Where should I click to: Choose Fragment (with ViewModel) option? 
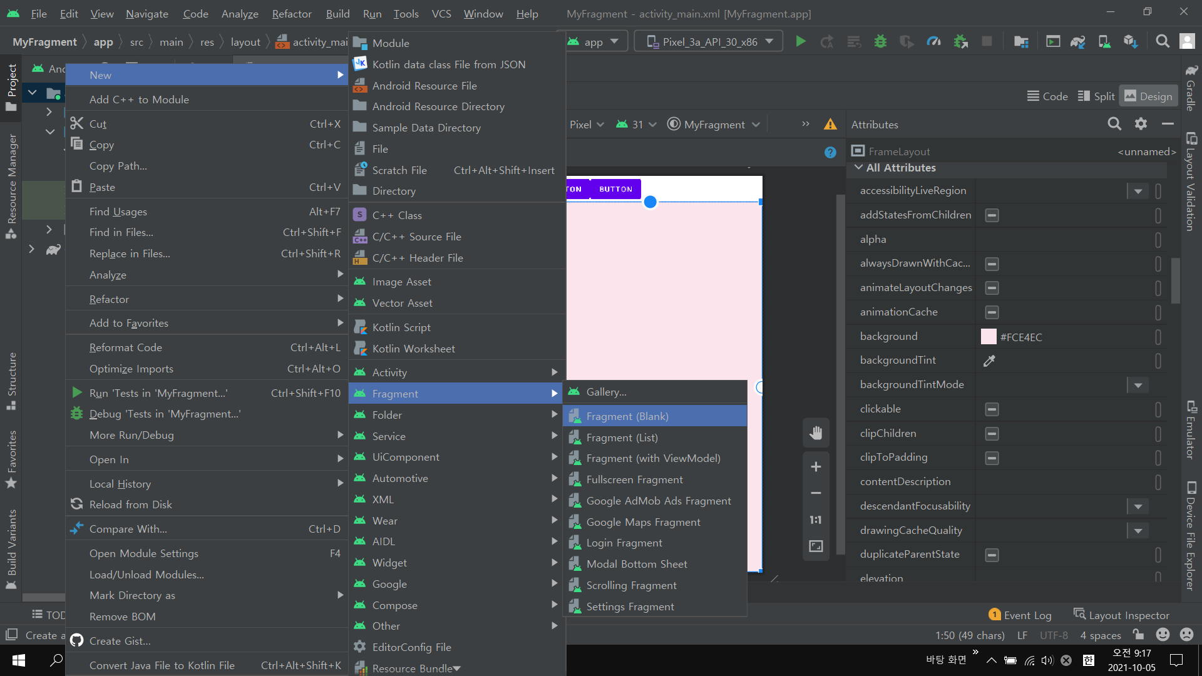[x=655, y=458]
